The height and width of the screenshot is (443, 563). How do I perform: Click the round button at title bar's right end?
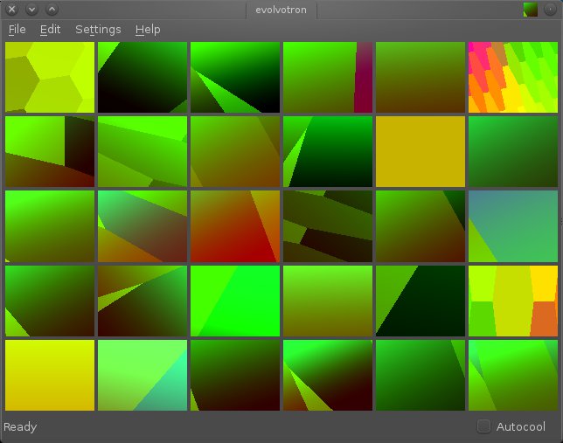pos(550,10)
